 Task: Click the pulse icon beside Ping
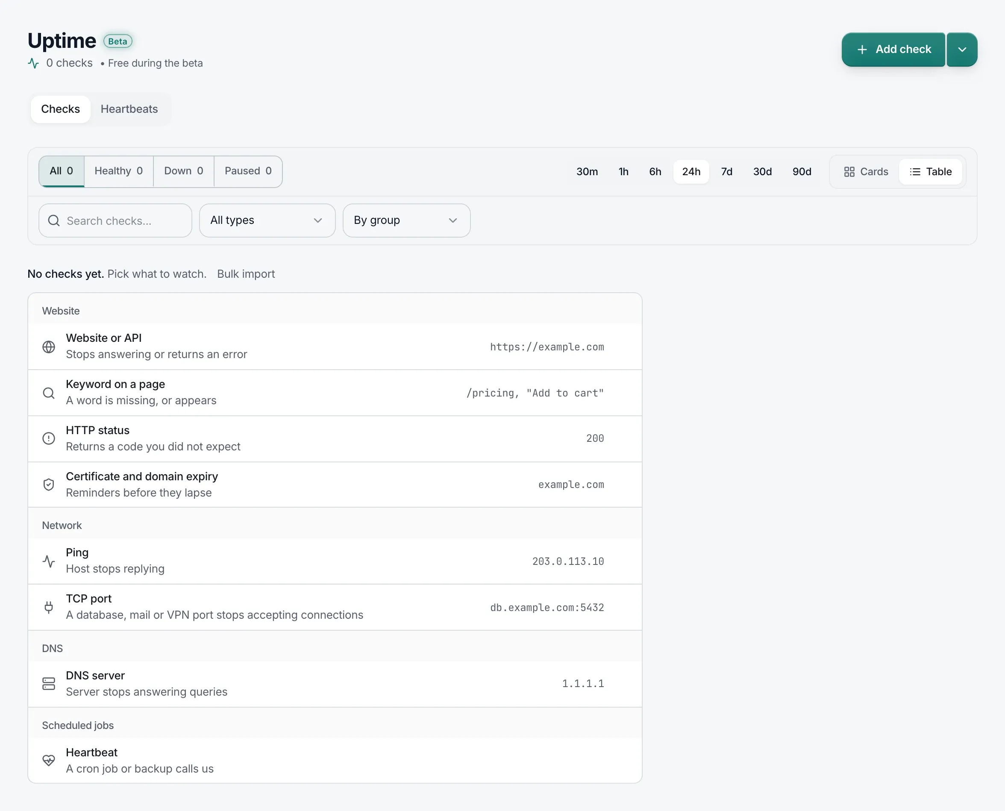[x=49, y=561]
